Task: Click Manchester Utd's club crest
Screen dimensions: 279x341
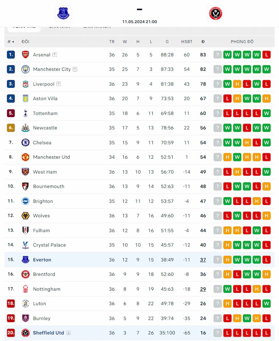Action: coord(25,157)
